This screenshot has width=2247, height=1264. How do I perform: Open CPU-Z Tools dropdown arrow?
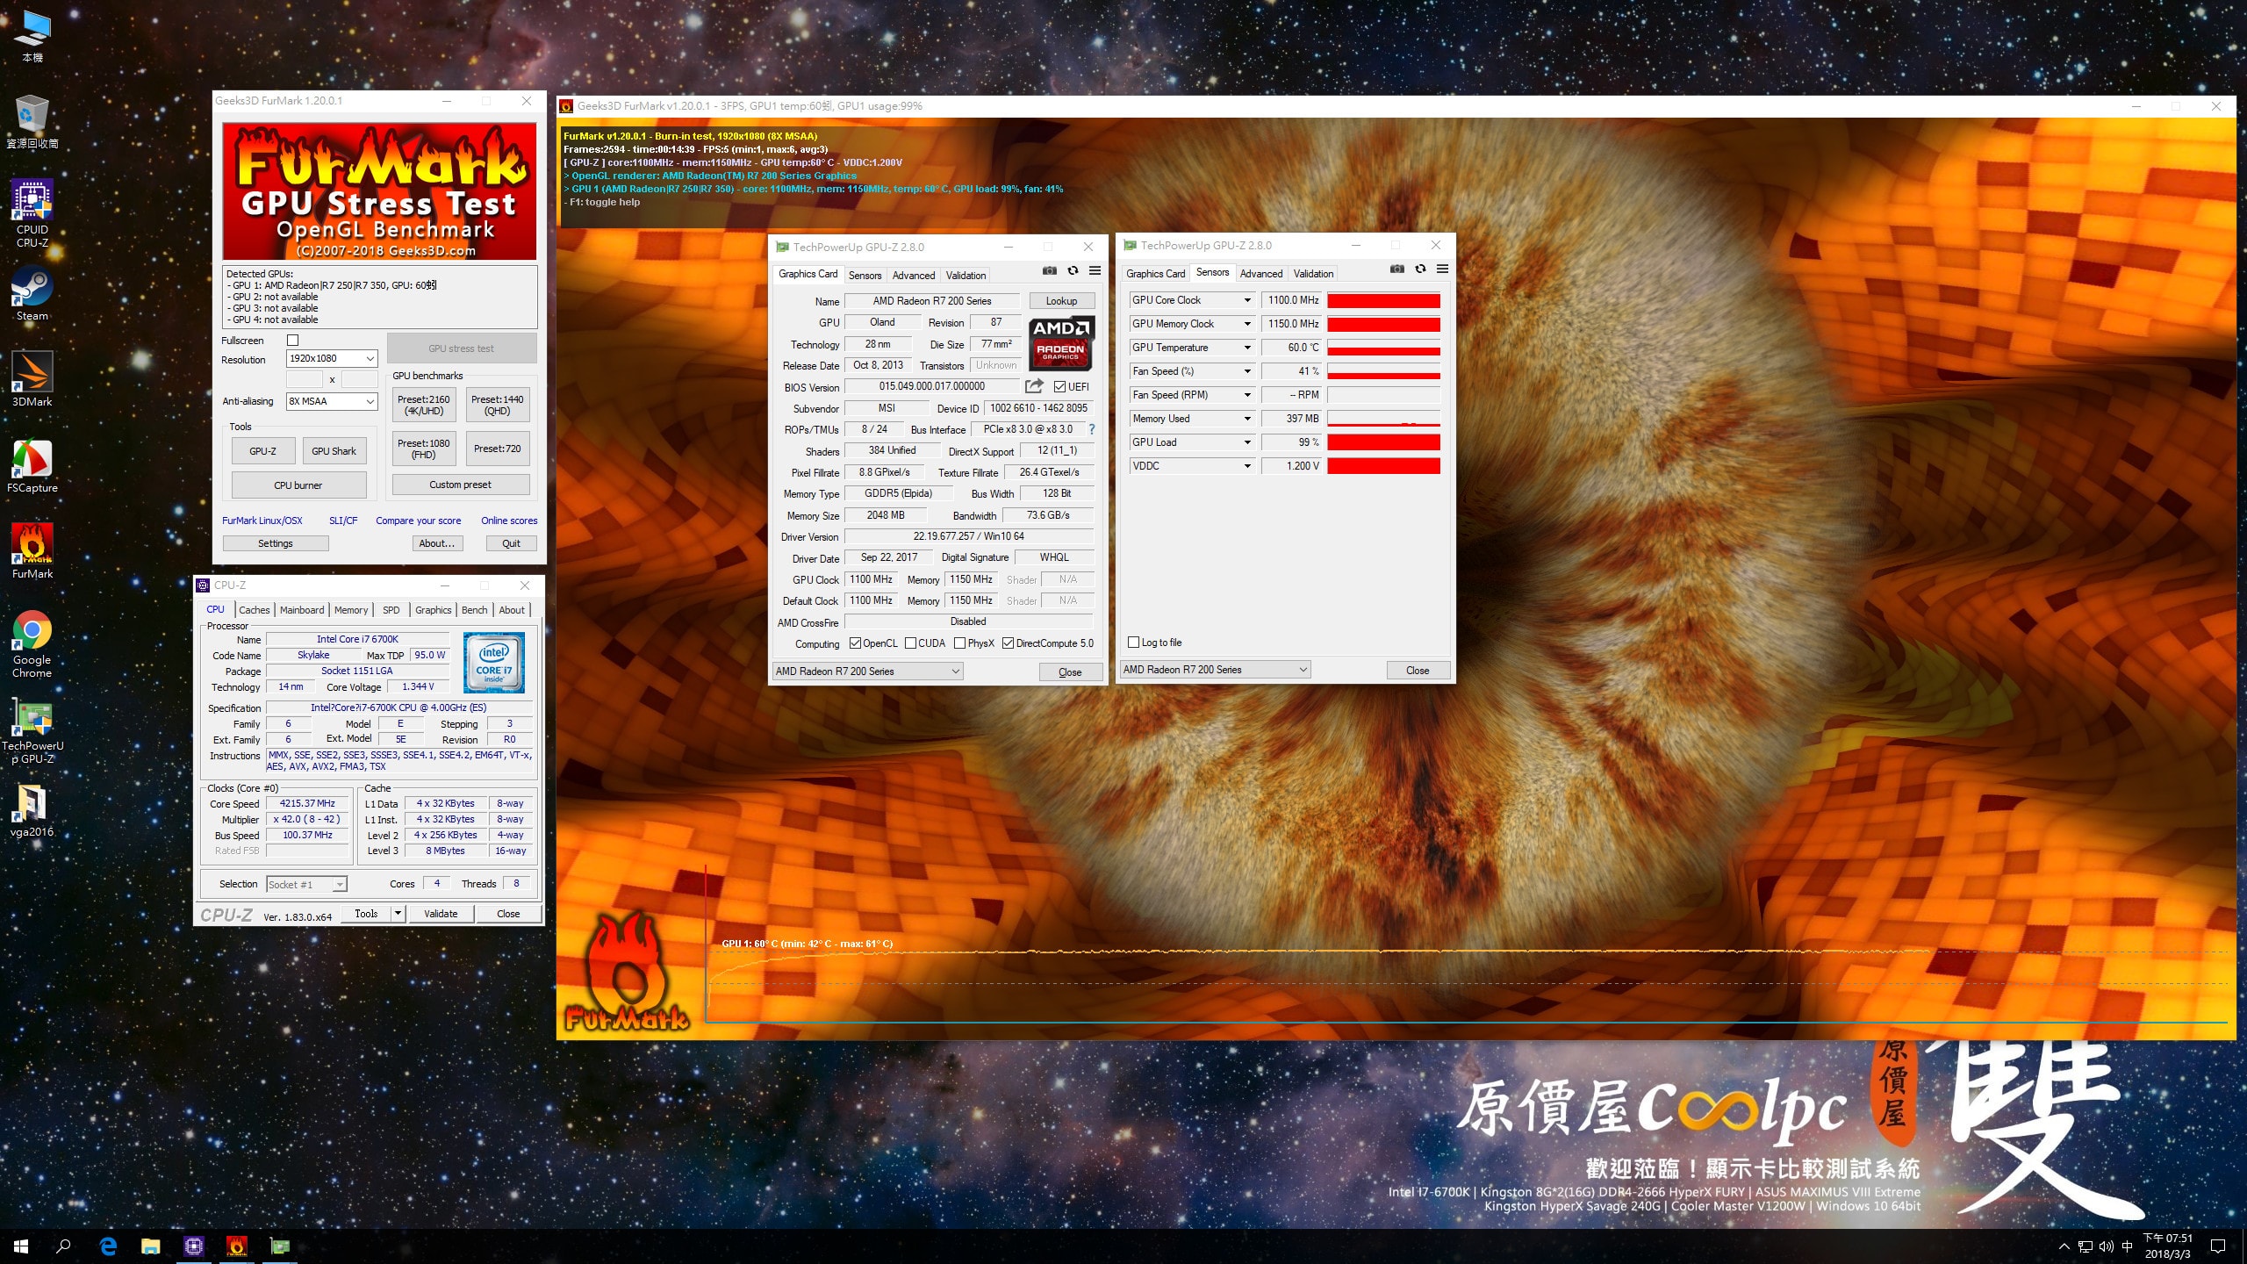coord(397,914)
